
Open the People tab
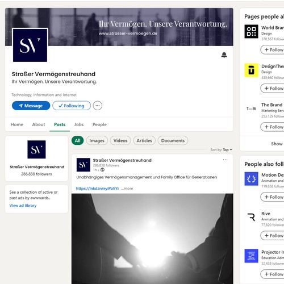[99, 124]
